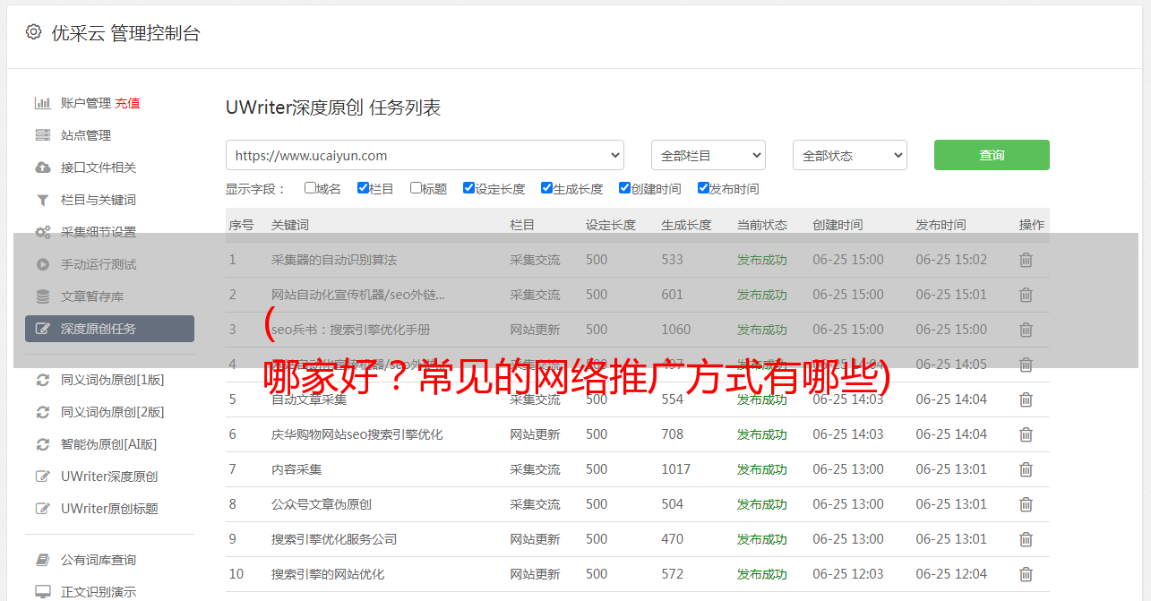Screen dimensions: 1151x601
Task: Click the green 查询 button
Action: point(992,155)
